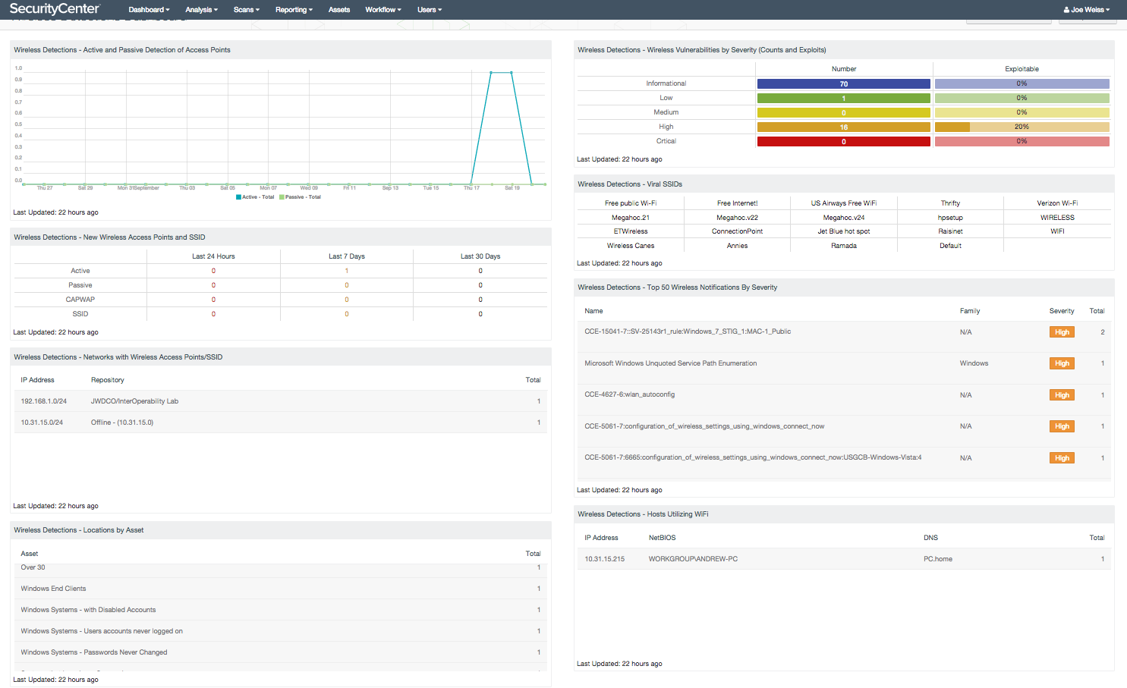Click the 'Wireless Canes' SSID cell
The image size is (1127, 688).
[631, 246]
